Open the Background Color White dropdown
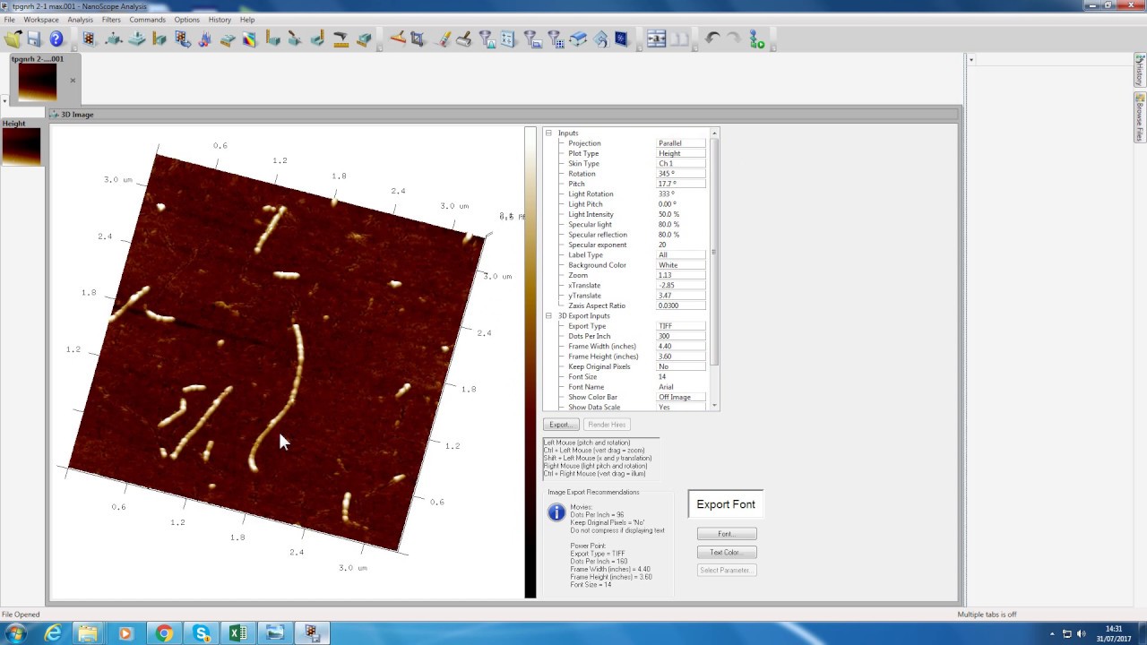 [681, 265]
